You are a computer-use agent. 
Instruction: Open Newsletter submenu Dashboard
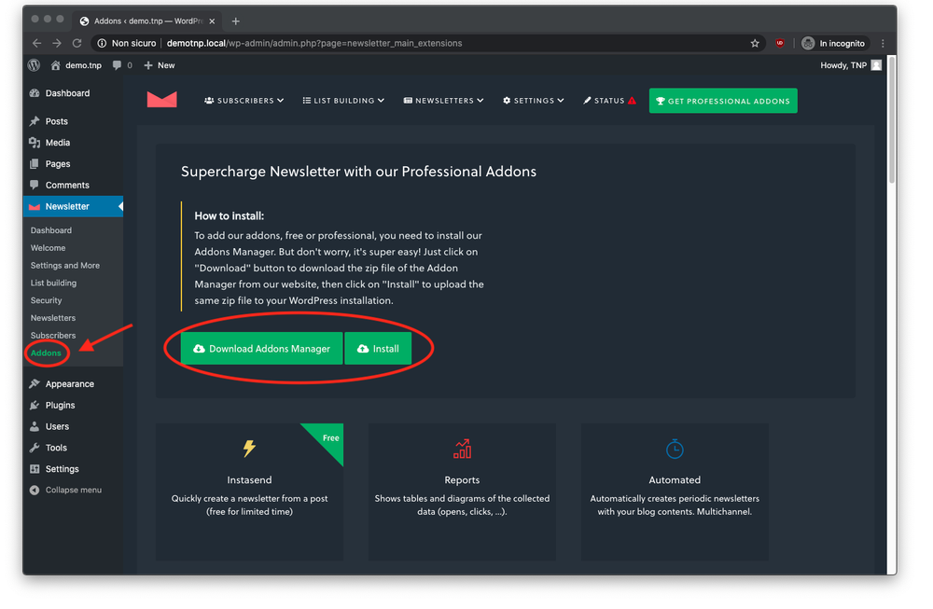click(x=51, y=230)
